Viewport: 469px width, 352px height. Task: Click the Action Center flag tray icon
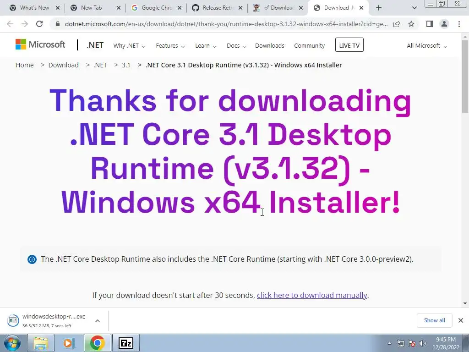(412, 344)
